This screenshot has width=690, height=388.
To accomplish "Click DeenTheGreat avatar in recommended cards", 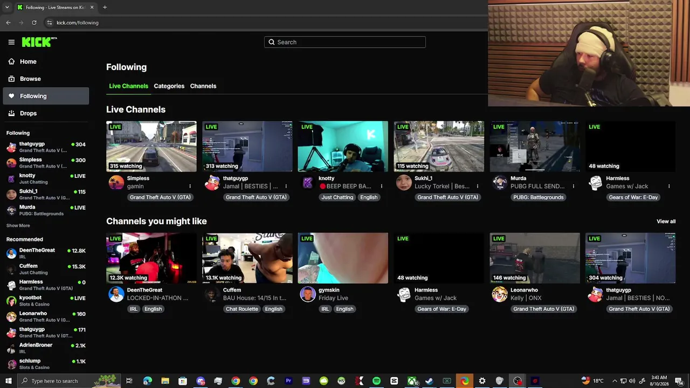I will point(116,294).
